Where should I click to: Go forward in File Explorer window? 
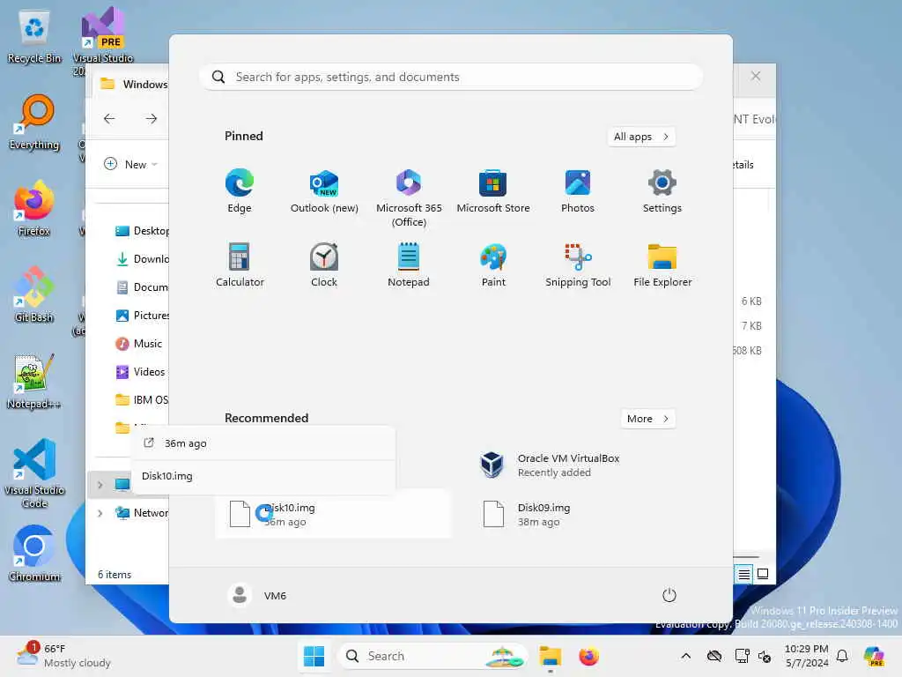[152, 119]
